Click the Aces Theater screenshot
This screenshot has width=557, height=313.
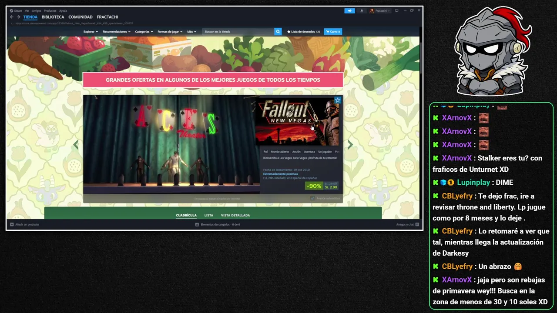(x=171, y=144)
